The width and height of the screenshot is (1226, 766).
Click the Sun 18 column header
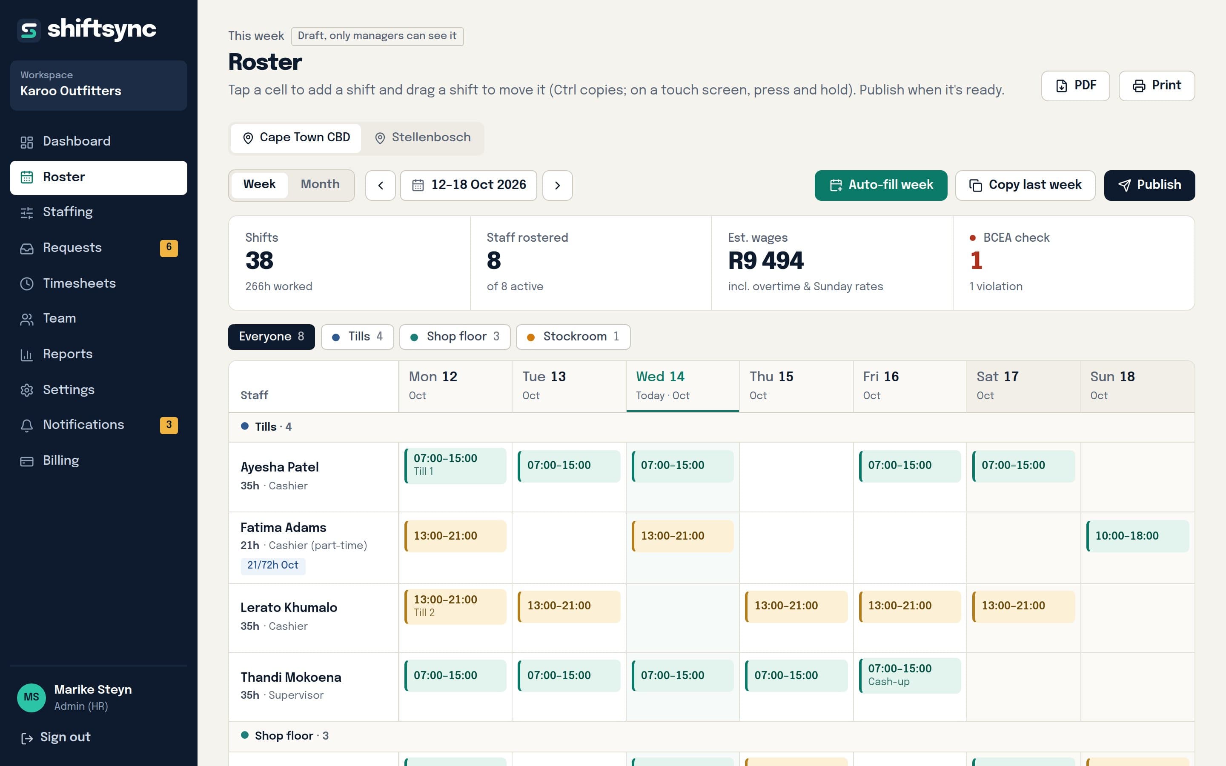pyautogui.click(x=1137, y=386)
